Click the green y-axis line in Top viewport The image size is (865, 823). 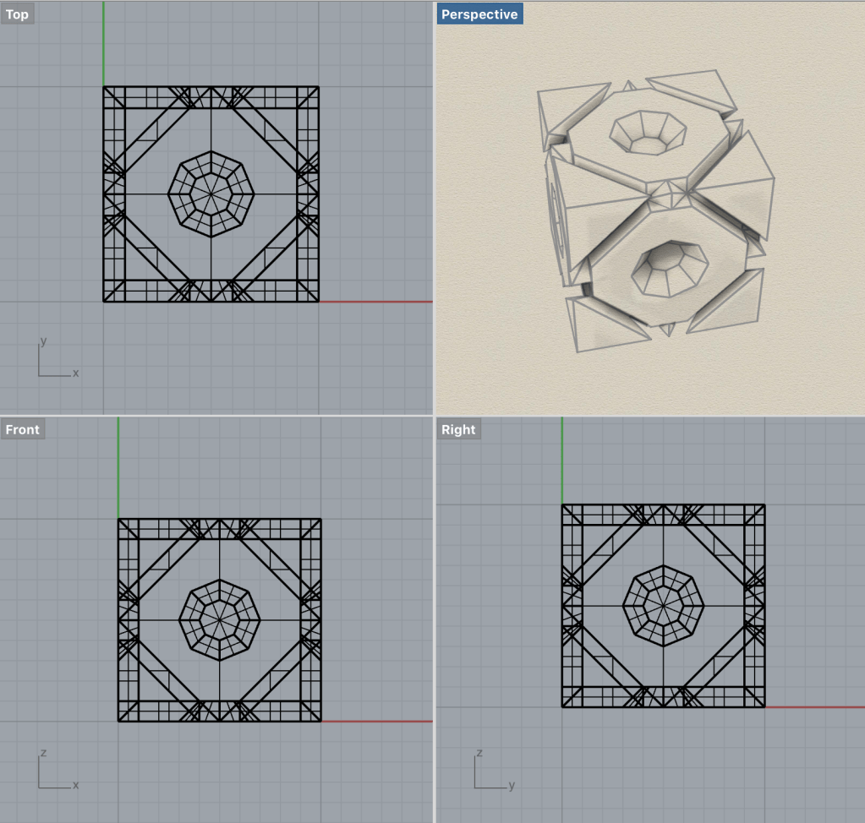tap(103, 42)
